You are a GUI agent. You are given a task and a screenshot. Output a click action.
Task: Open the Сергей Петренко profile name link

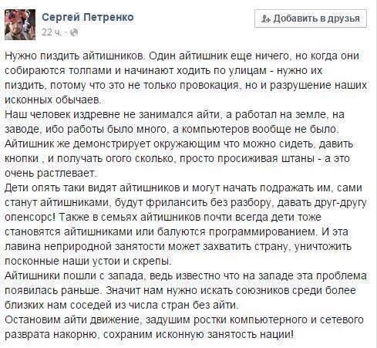88,18
